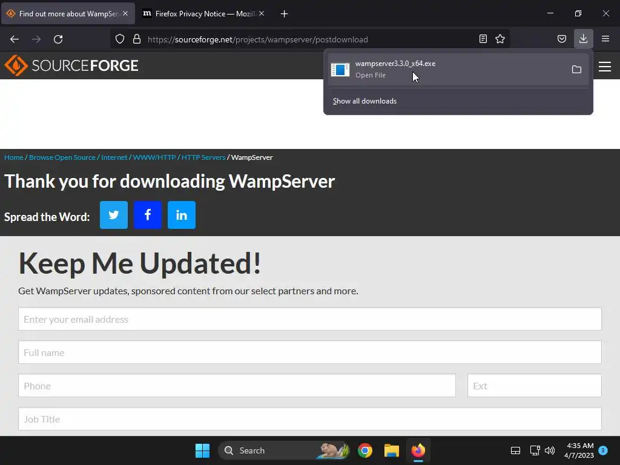This screenshot has height=465, width=620.
Task: Open the HTTP Servers breadcrumb link
Action: pyautogui.click(x=203, y=157)
